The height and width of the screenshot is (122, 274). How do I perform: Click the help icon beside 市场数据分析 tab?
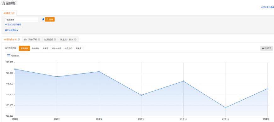[x=19, y=39]
